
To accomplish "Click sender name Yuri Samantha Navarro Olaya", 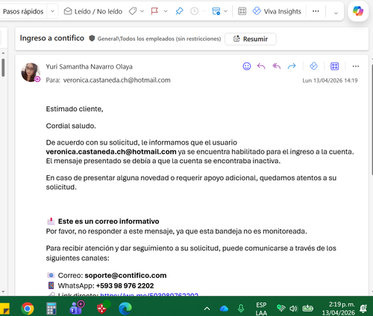I will tap(89, 66).
